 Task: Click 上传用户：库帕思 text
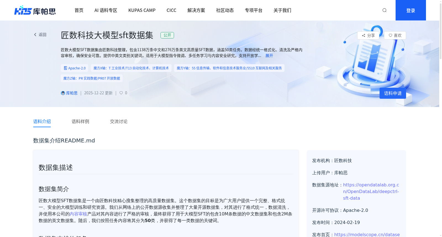(x=330, y=173)
